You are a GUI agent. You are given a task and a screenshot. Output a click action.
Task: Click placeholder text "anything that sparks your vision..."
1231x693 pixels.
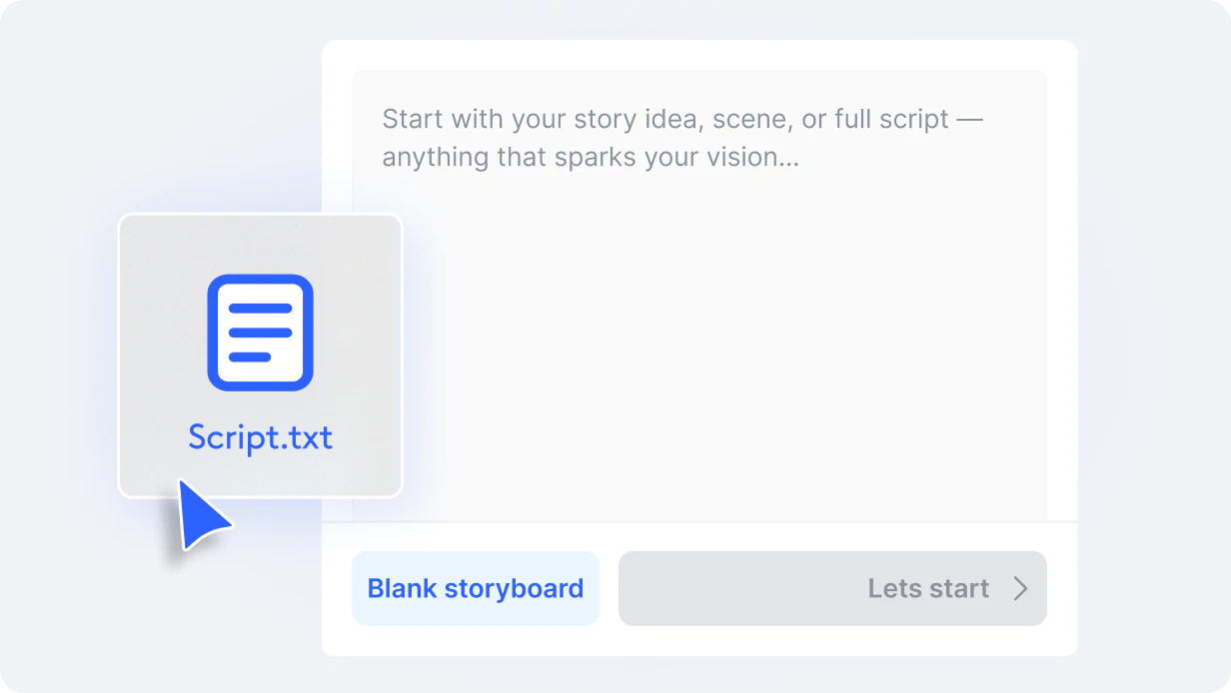pyautogui.click(x=591, y=158)
